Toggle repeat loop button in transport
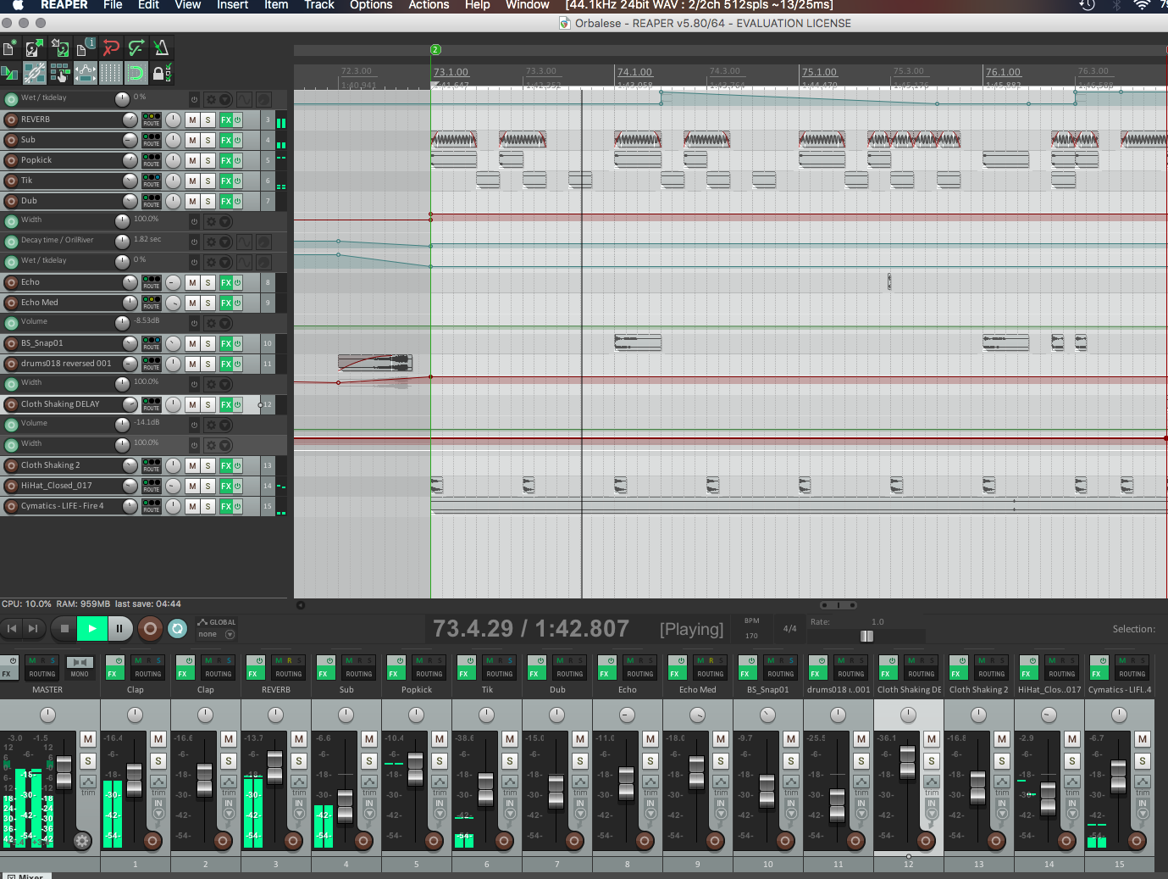Viewport: 1168px width, 879px height. 177,628
